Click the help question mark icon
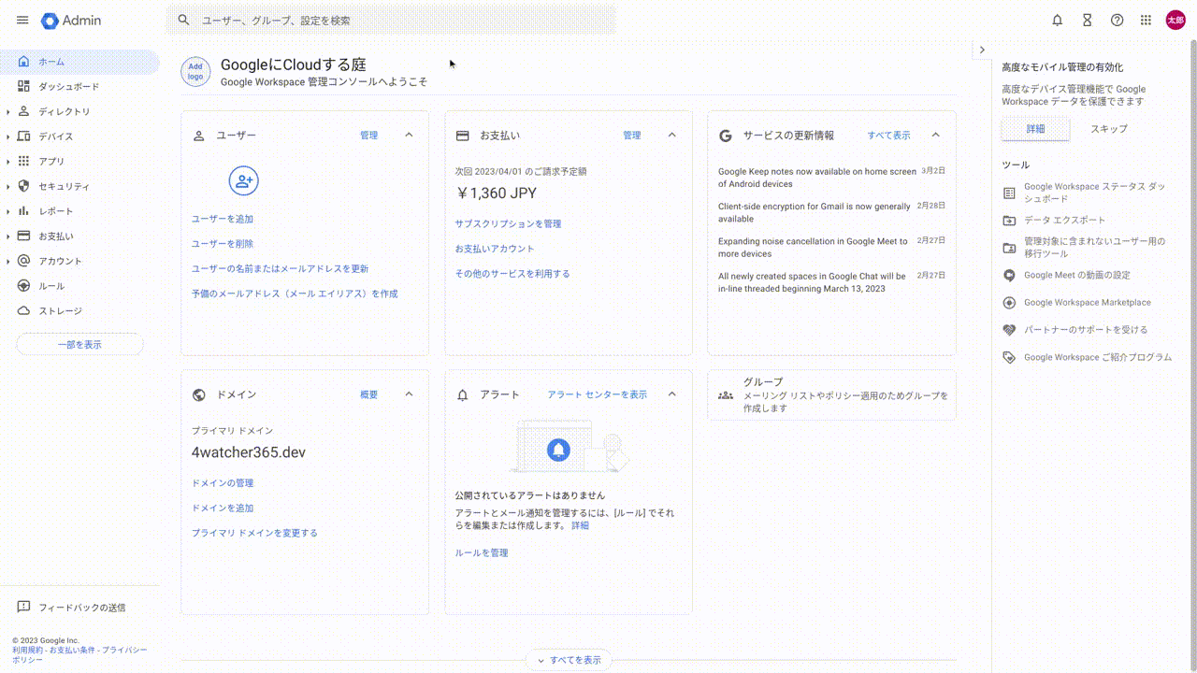This screenshot has width=1197, height=673. click(1117, 21)
